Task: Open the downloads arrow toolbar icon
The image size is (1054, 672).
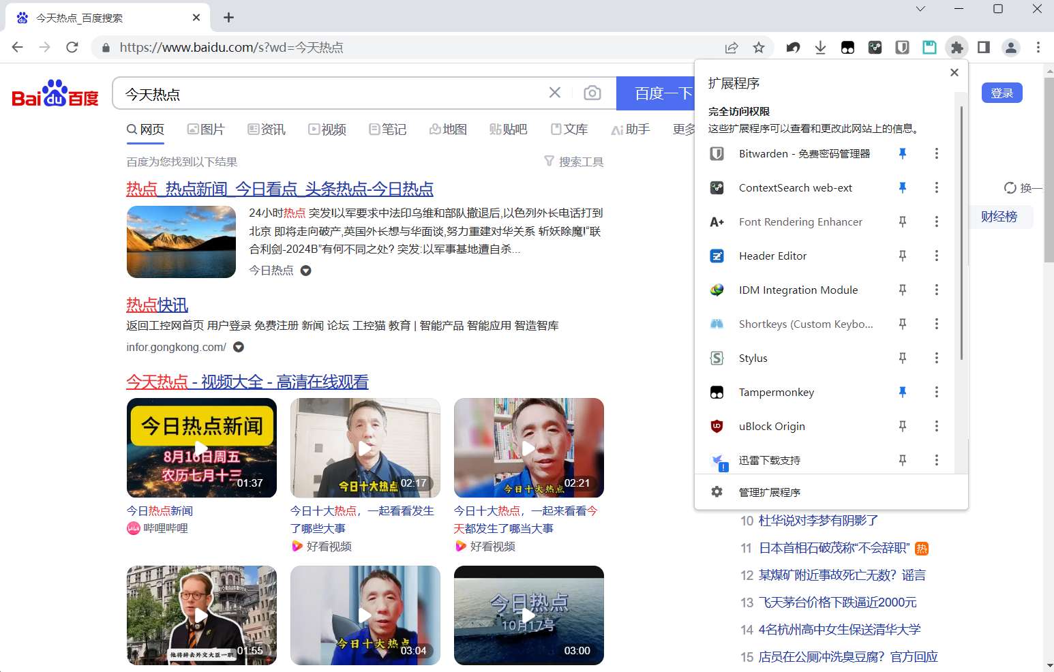Action: coord(820,47)
